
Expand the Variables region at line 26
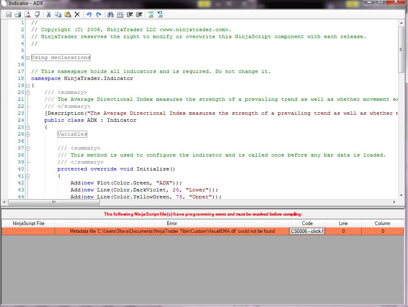(28, 134)
